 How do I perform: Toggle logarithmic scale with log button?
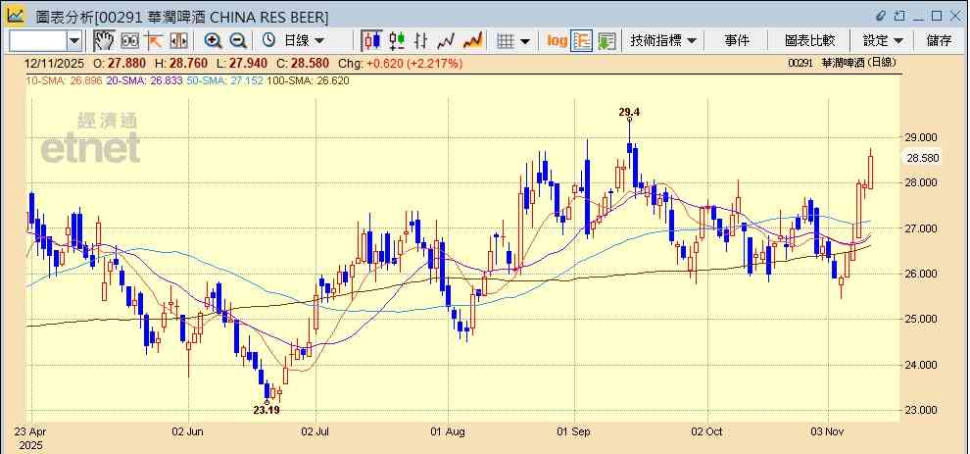coord(557,40)
